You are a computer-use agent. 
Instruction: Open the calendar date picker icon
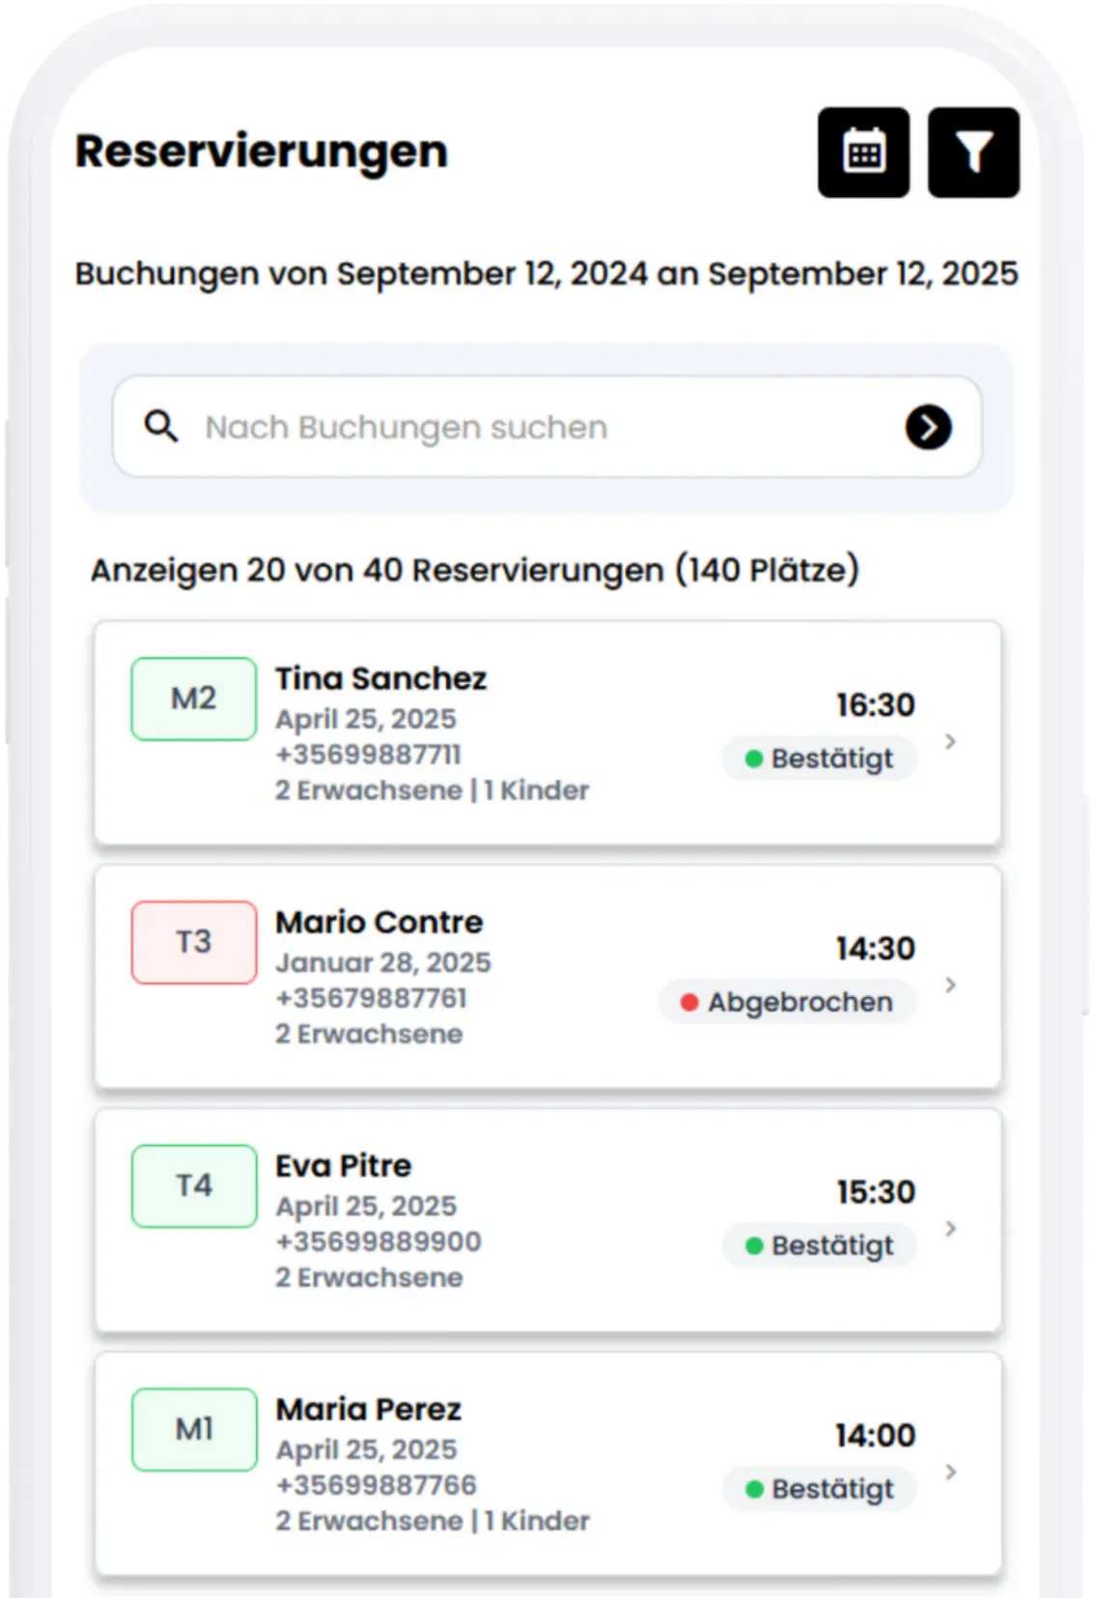[863, 153]
